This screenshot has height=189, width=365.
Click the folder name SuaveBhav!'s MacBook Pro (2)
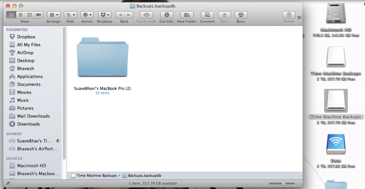tap(102, 88)
